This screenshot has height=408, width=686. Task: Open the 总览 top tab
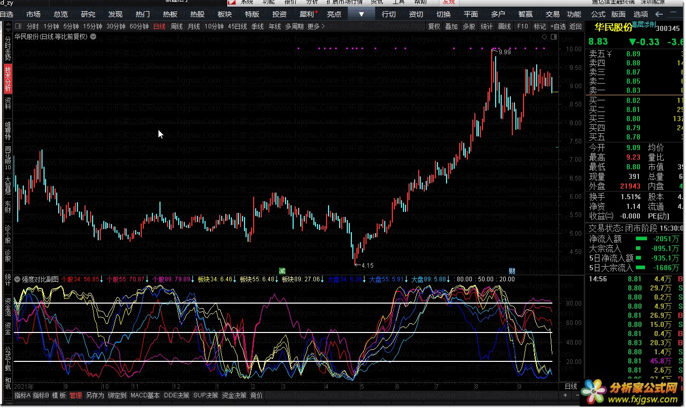[x=61, y=14]
